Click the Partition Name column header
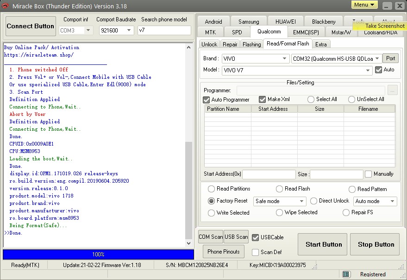This screenshot has width=407, height=280. (x=228, y=109)
